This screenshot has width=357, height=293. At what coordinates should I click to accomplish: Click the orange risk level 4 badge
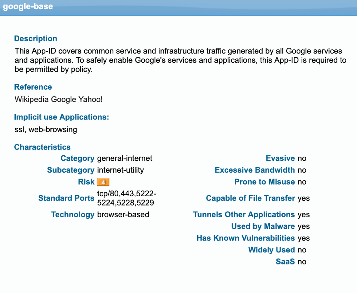point(103,182)
